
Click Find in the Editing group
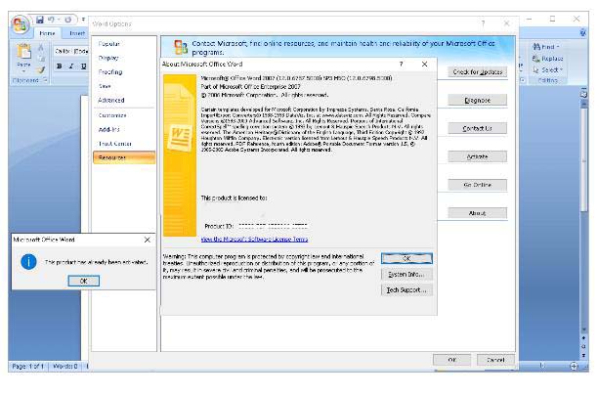(546, 47)
